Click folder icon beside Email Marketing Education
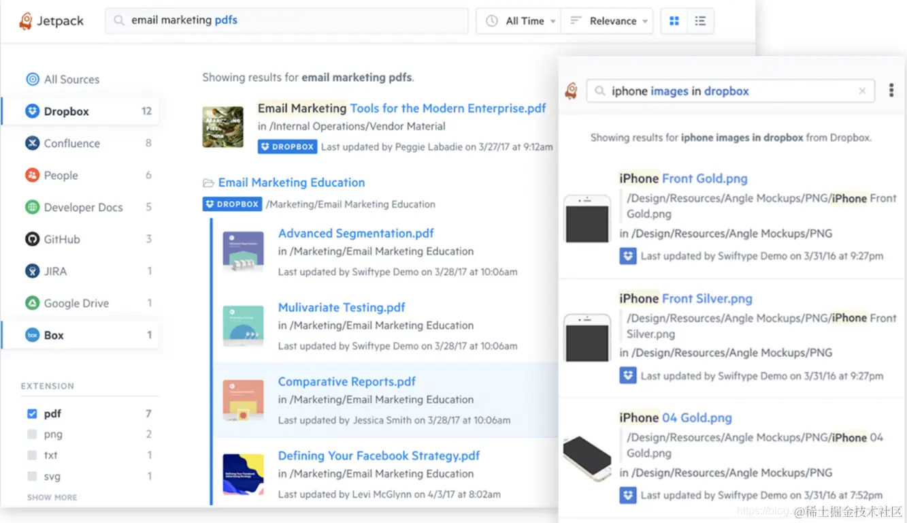The image size is (907, 523). [x=208, y=183]
